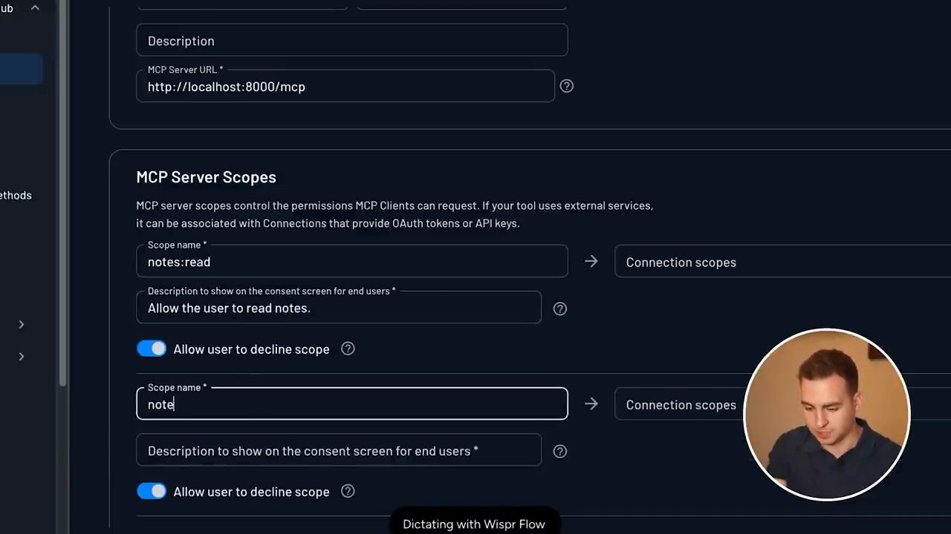Focus the Description field above MCP Server URL
The image size is (951, 534).
[x=352, y=40]
